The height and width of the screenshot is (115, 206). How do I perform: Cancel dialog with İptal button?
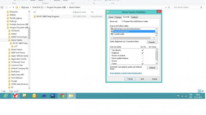(x=142, y=79)
